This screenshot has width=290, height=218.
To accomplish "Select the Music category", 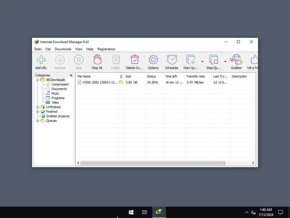I will pyautogui.click(x=55, y=93).
